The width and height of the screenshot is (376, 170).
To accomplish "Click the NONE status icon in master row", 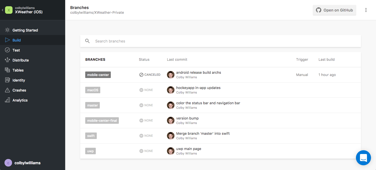I will point(141,105).
